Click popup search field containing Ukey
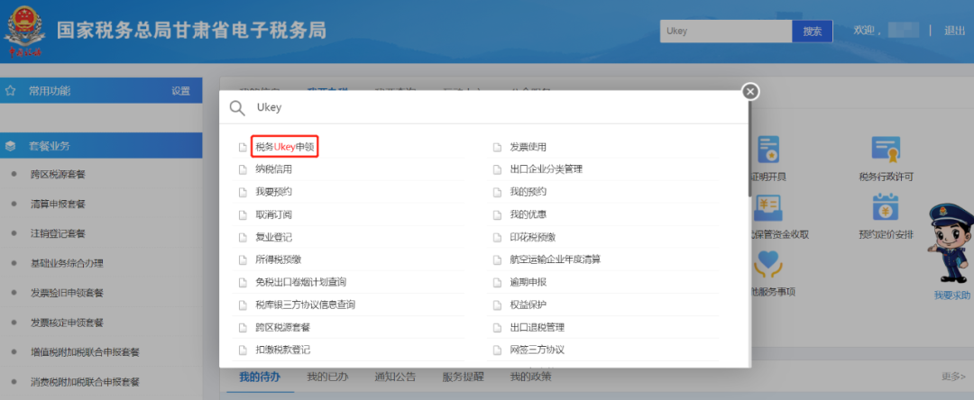The width and height of the screenshot is (974, 400). coord(484,107)
